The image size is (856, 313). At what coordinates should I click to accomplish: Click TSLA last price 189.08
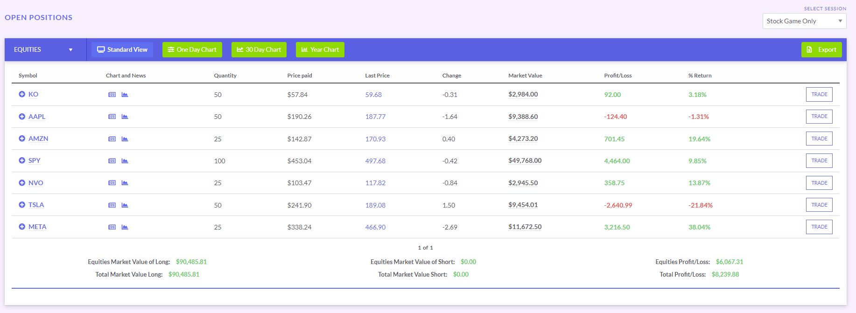click(375, 205)
